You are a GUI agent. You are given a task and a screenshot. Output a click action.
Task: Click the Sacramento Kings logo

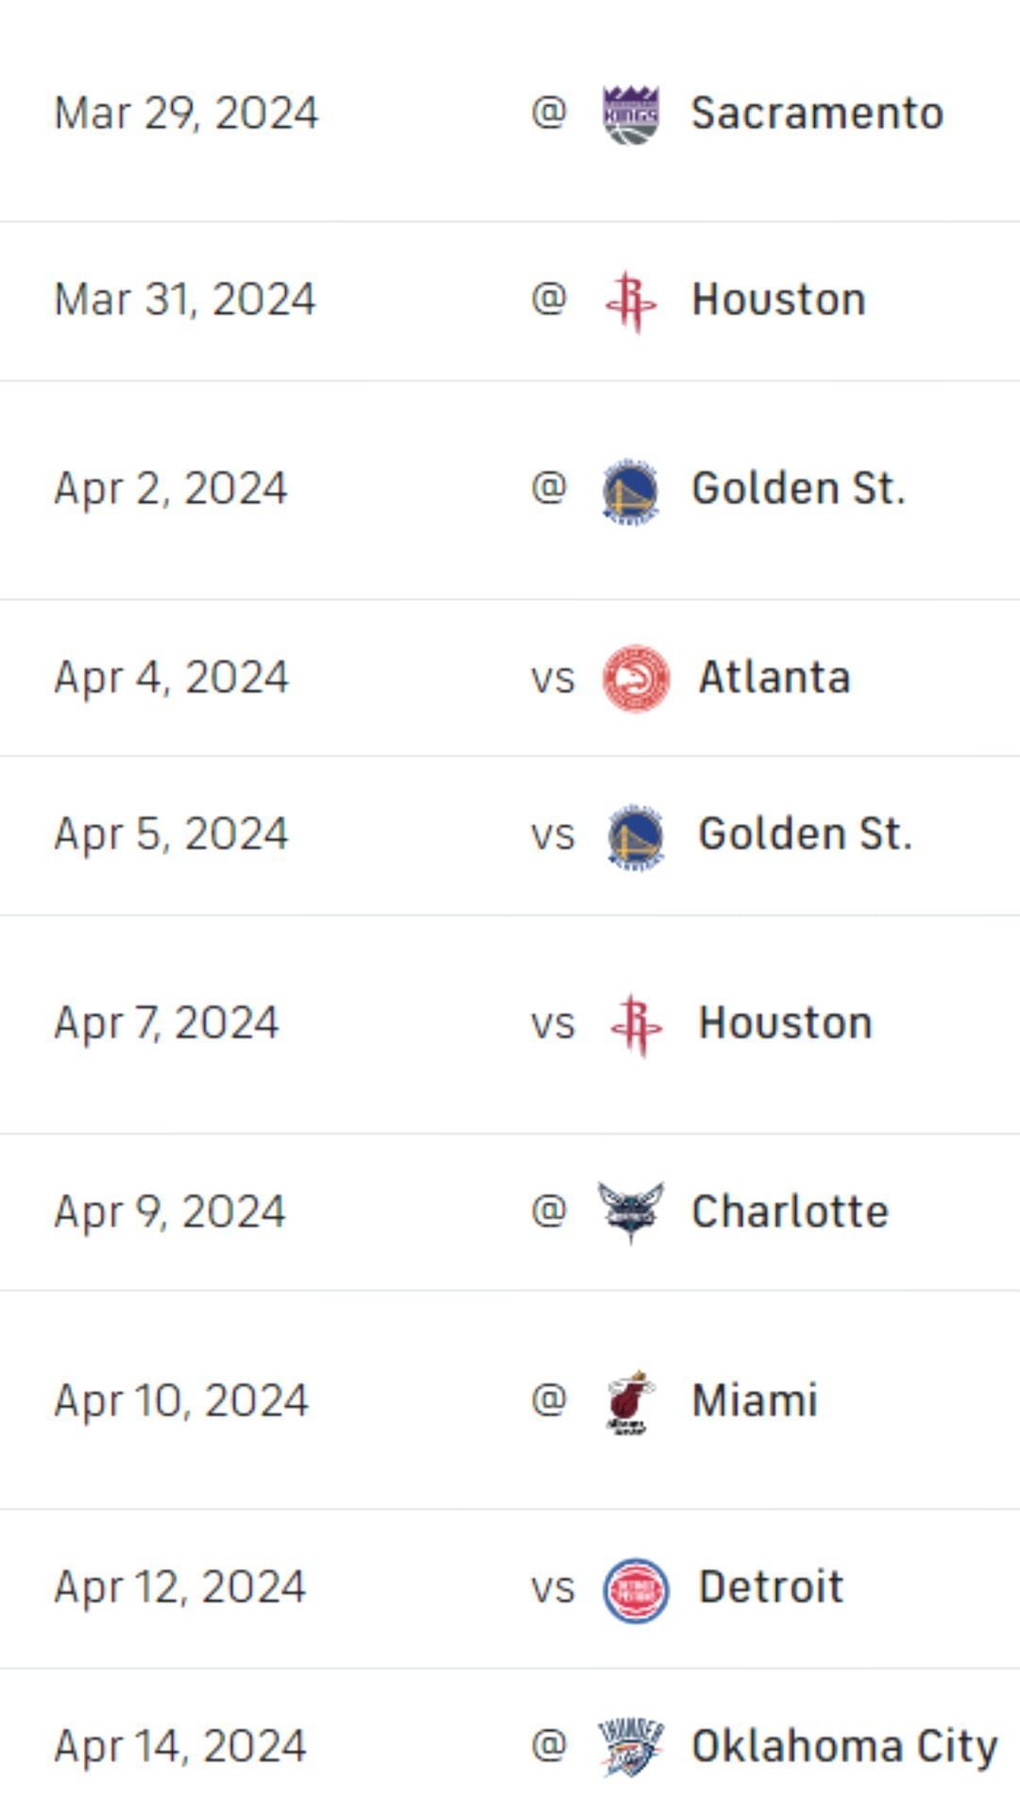(x=631, y=114)
